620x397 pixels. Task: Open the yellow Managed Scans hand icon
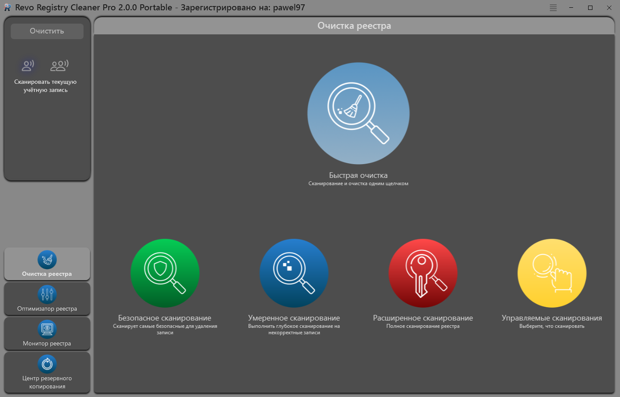(x=552, y=273)
